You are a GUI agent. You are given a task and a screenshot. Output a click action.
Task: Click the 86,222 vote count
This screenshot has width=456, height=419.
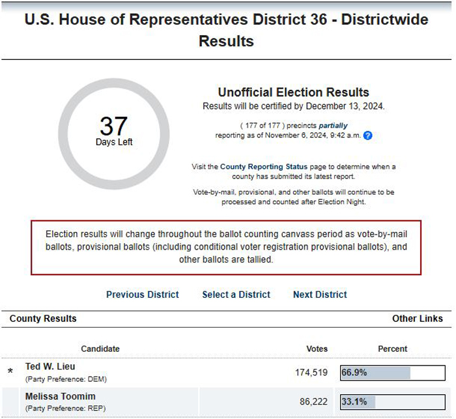coord(313,401)
